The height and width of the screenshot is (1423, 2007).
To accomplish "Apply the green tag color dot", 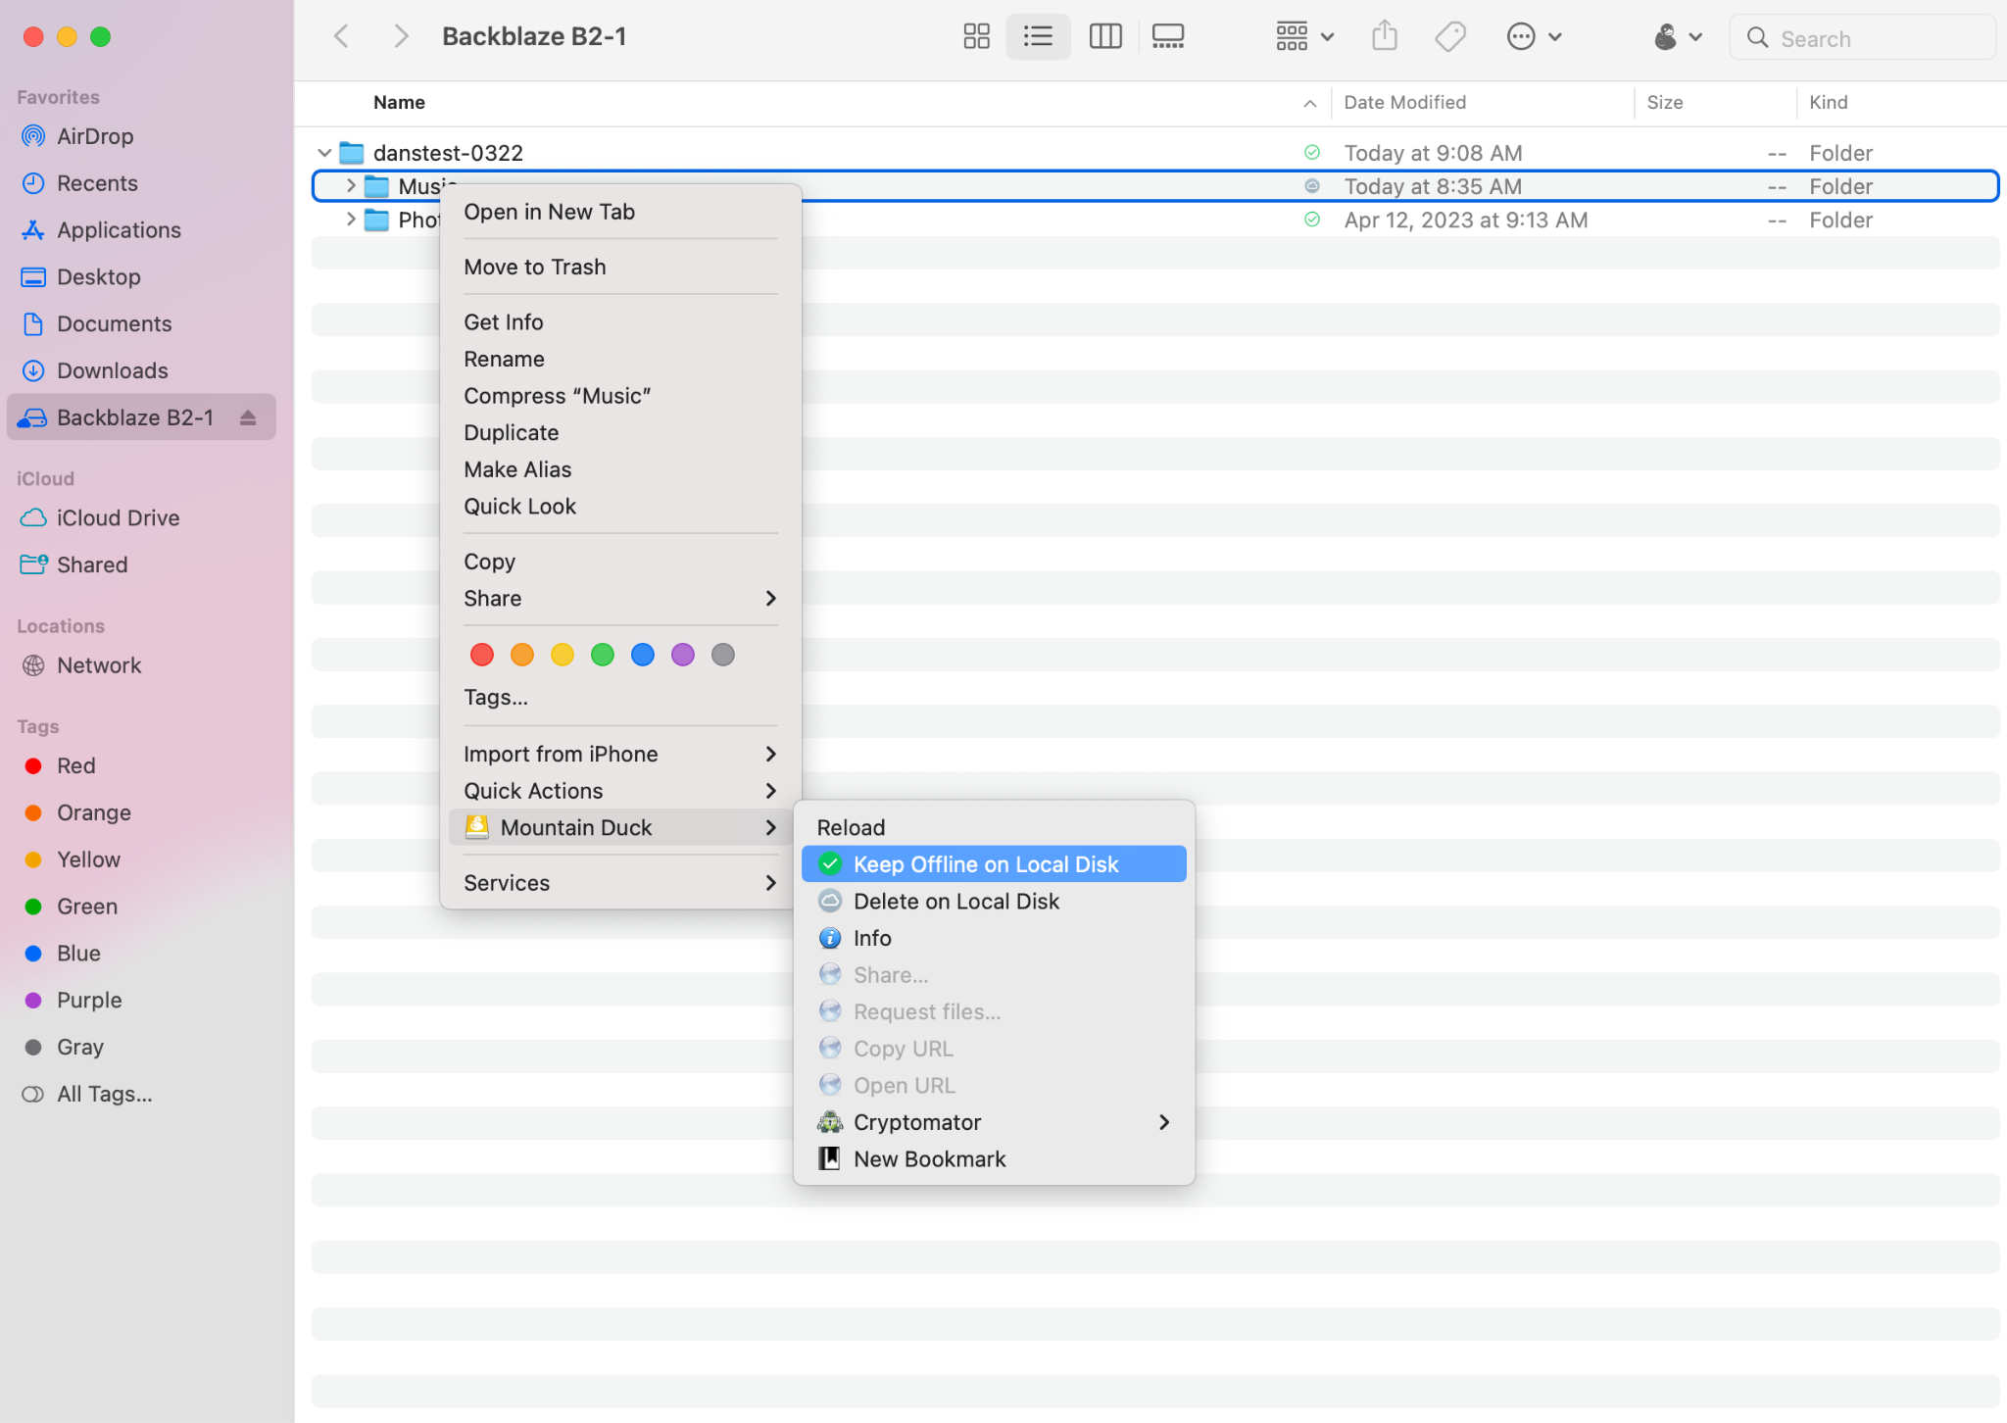I will 603,655.
